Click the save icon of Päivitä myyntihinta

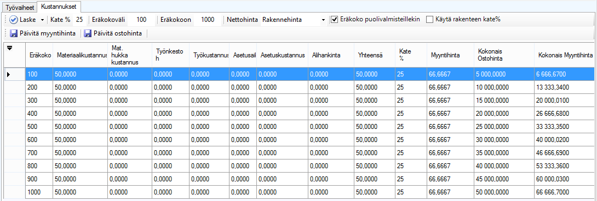coord(14,33)
